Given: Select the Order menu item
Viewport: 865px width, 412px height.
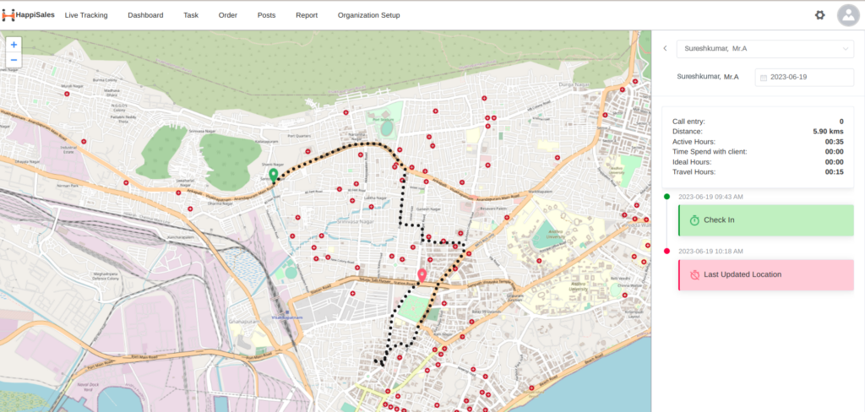Looking at the screenshot, I should click(228, 15).
